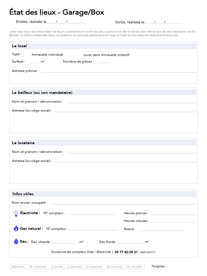Click the "Eau froide" m³ field
This screenshot has height=276, width=207.
131,242
